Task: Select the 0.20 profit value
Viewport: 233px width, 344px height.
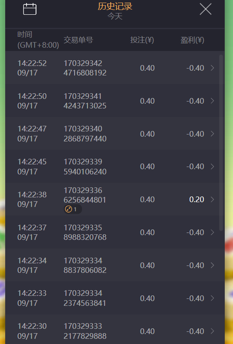Action: point(197,200)
